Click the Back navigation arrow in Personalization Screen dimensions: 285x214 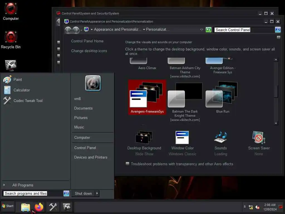[68, 30]
